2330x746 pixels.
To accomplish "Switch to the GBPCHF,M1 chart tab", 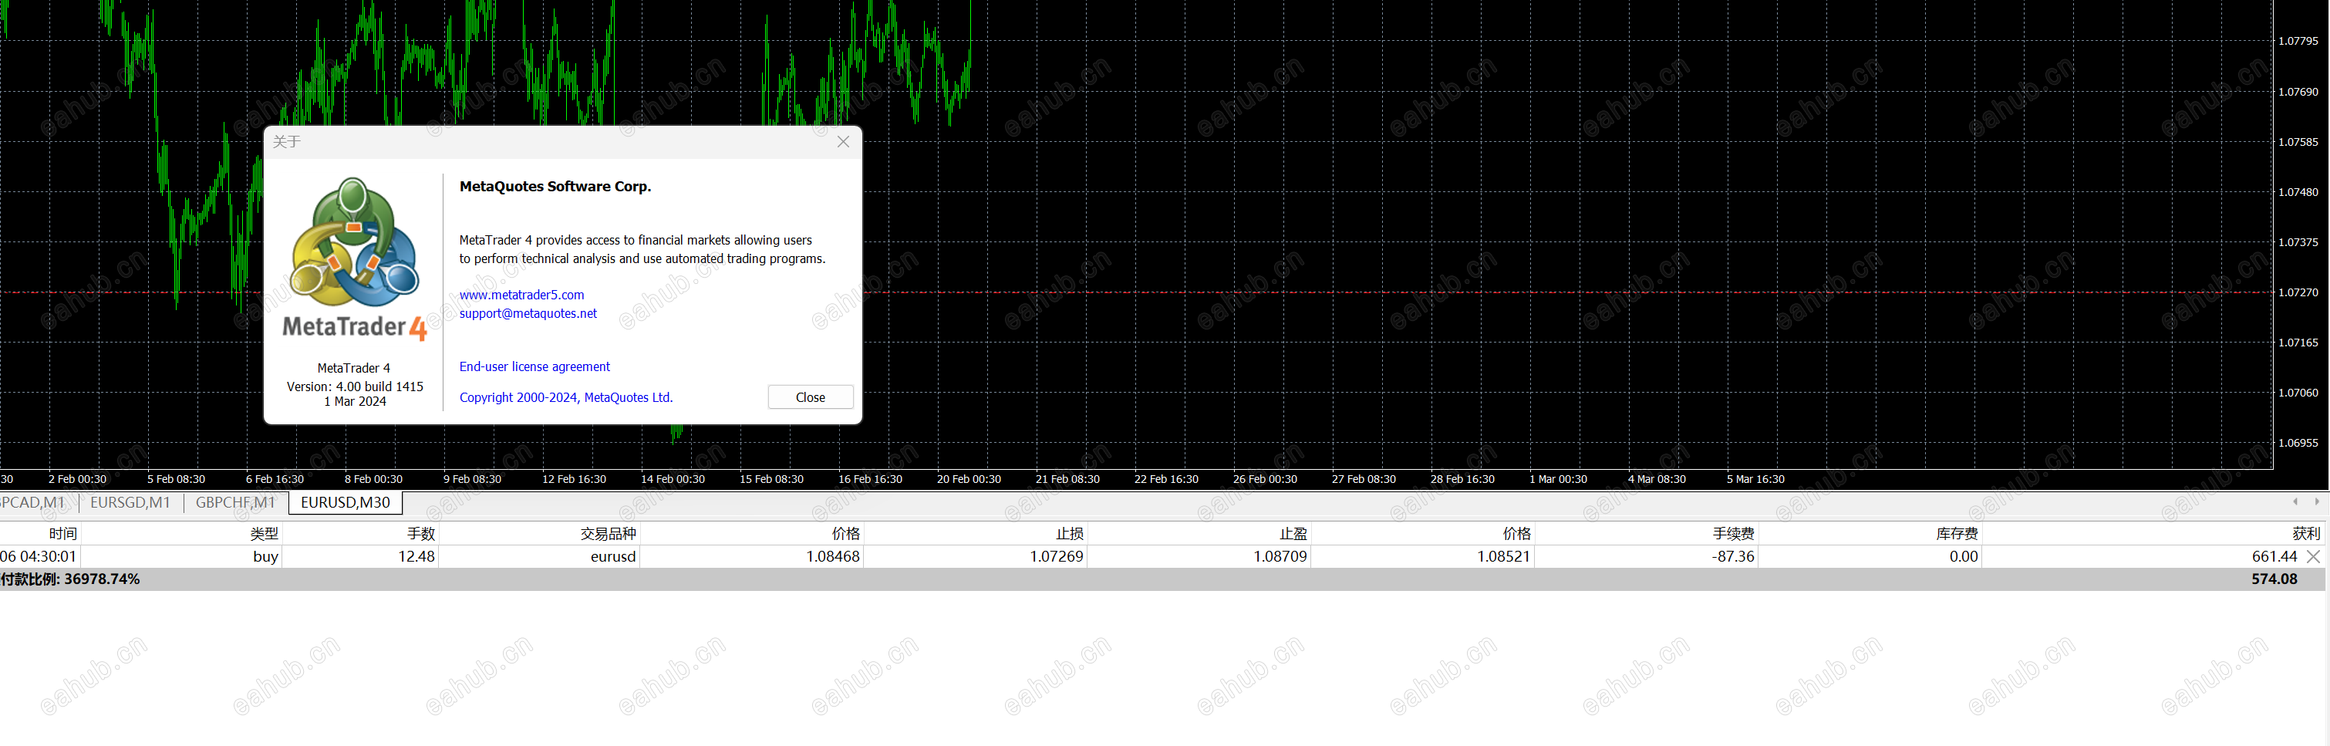I will click(x=235, y=503).
